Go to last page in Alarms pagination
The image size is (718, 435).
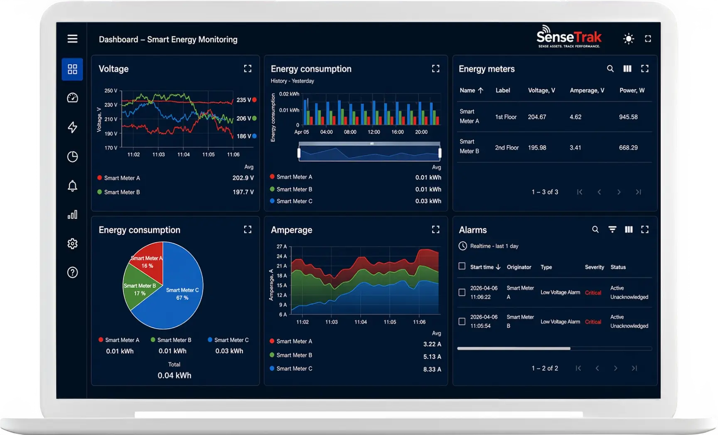coord(634,368)
